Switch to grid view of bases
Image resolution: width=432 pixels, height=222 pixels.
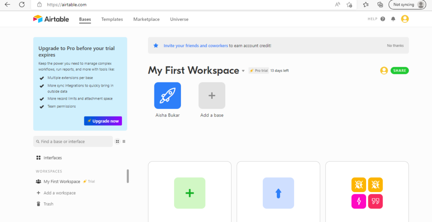click(117, 142)
